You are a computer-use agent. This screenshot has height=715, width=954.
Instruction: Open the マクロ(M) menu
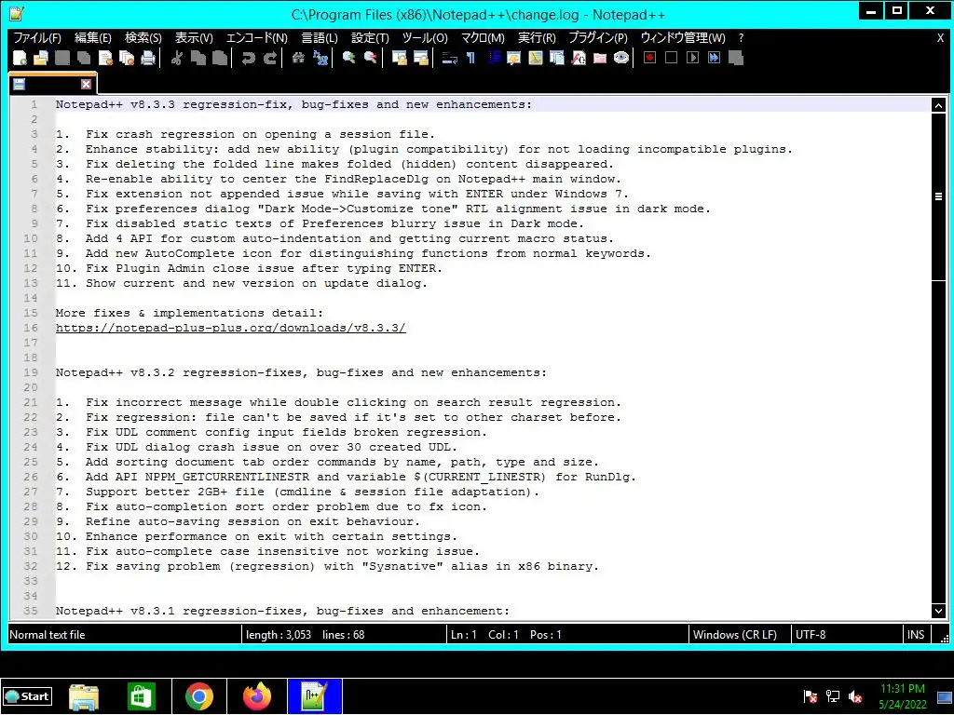(483, 37)
